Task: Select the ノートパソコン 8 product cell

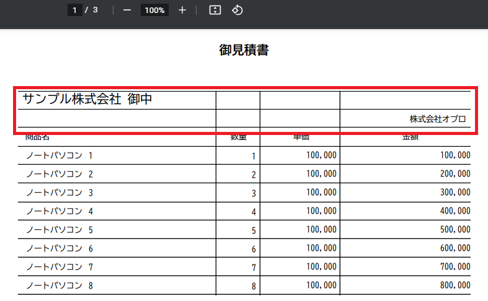Action: 60,286
